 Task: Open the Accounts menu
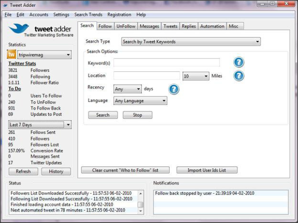[x=39, y=14]
